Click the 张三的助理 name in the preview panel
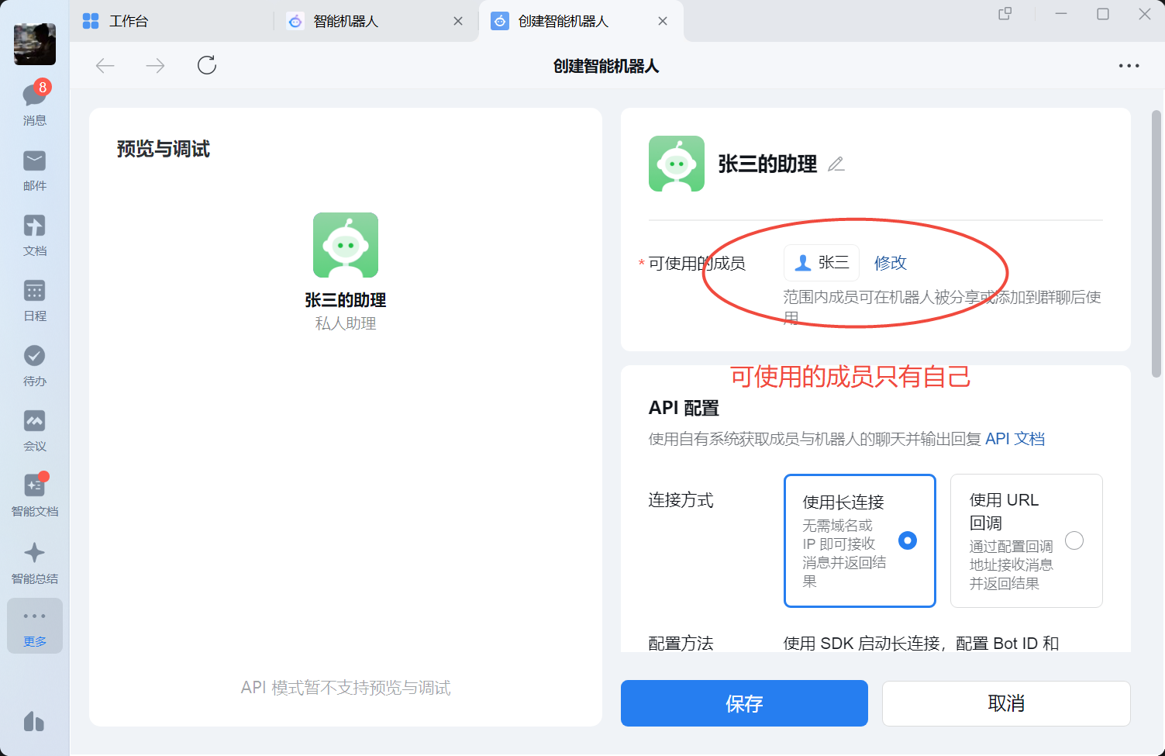The image size is (1165, 756). (x=346, y=300)
